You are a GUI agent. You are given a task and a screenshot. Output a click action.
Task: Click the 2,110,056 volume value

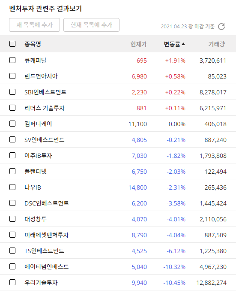[x=213, y=219]
